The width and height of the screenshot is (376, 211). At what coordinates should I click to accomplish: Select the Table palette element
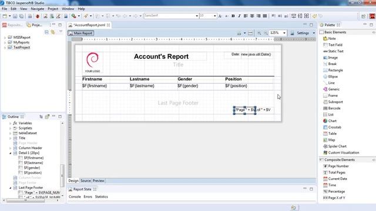click(330, 134)
